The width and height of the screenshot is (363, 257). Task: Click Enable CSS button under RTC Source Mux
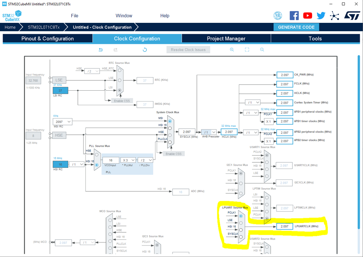coord(122,101)
